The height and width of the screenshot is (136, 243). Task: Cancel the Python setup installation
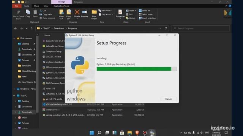pyautogui.click(x=169, y=99)
